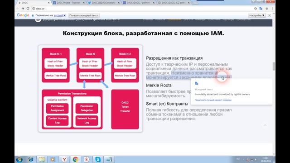This screenshot has height=163, width=290.
Task: Open the "Настройки" translate settings dropdown
Action: coord(257,15)
